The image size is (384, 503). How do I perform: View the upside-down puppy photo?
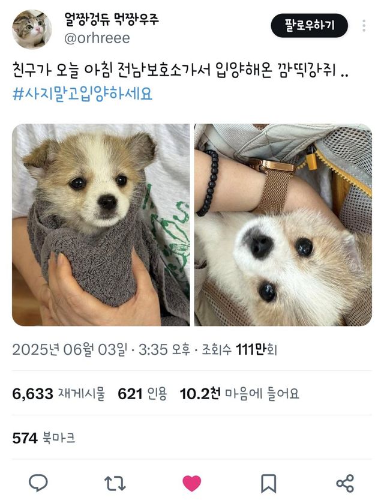283,224
